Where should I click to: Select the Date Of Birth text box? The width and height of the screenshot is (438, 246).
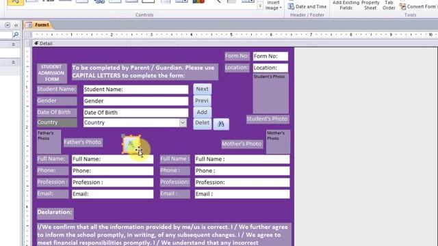136,113
